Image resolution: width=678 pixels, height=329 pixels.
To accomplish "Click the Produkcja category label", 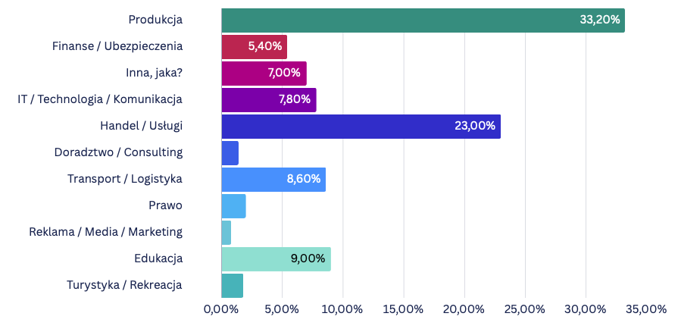I will tap(155, 20).
